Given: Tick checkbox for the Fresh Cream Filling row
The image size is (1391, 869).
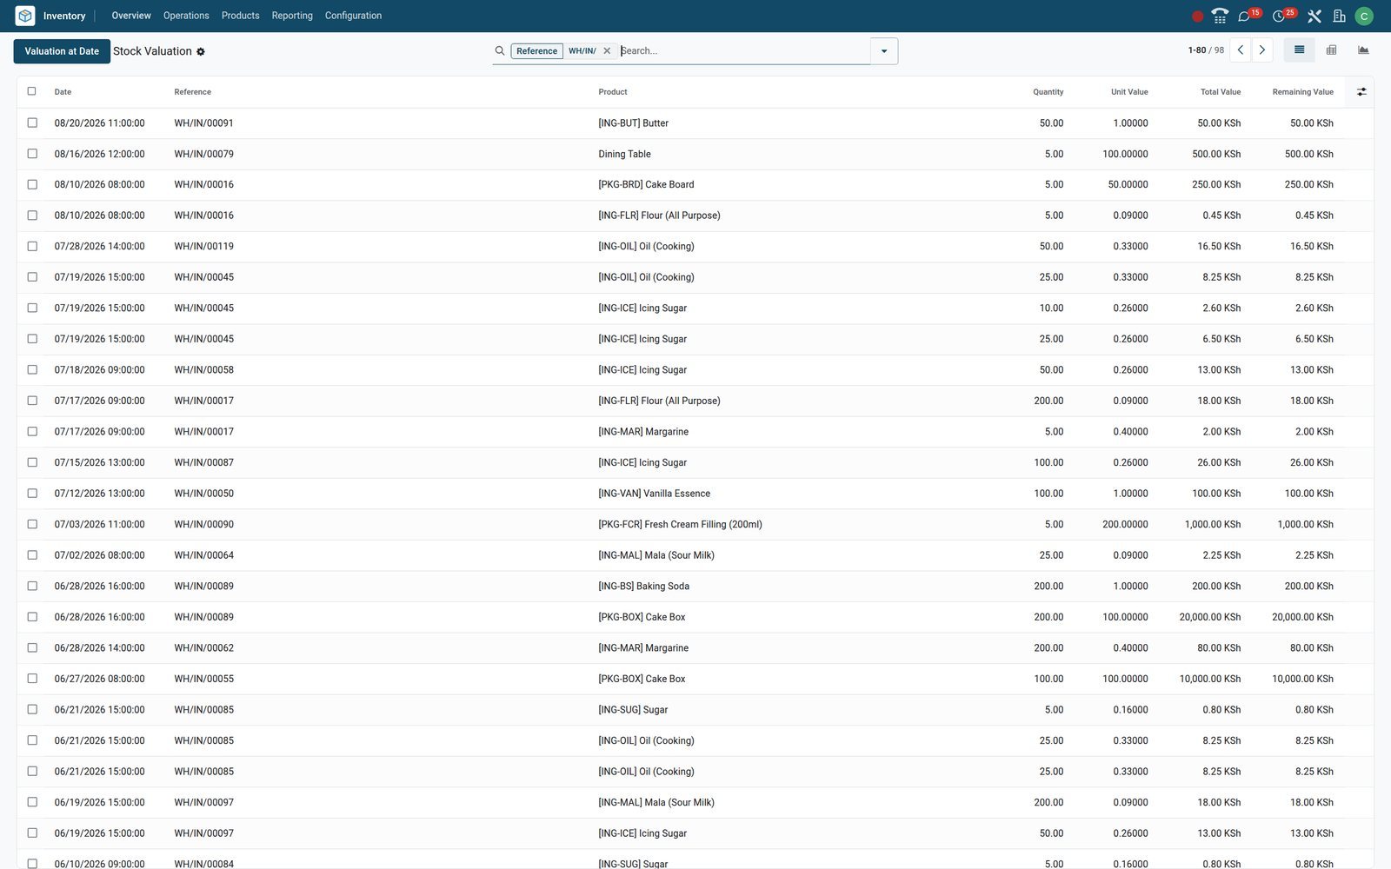Looking at the screenshot, I should point(32,524).
